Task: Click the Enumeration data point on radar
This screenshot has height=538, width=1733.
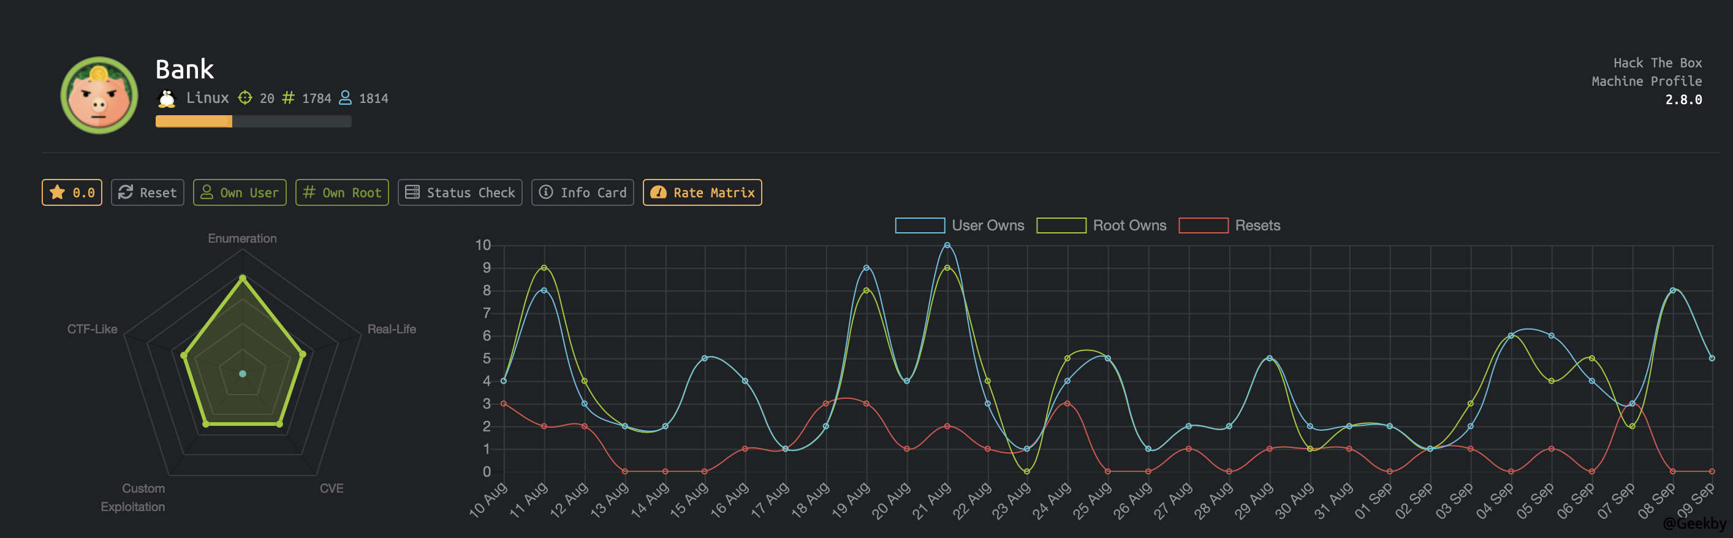Action: [243, 277]
